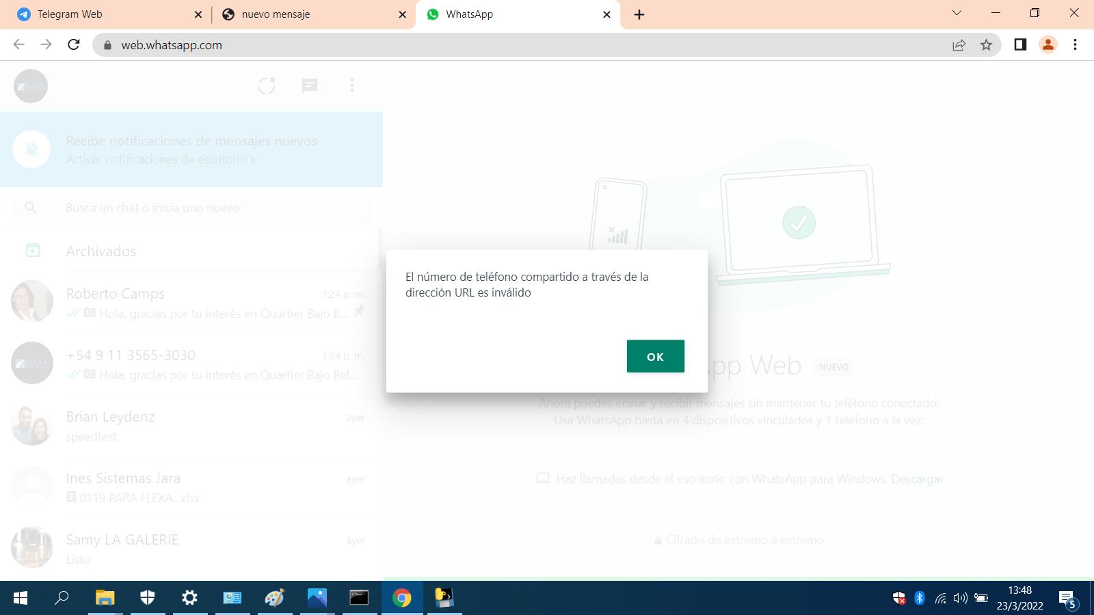Click Ines Sistemas Jara default avatar

[32, 486]
